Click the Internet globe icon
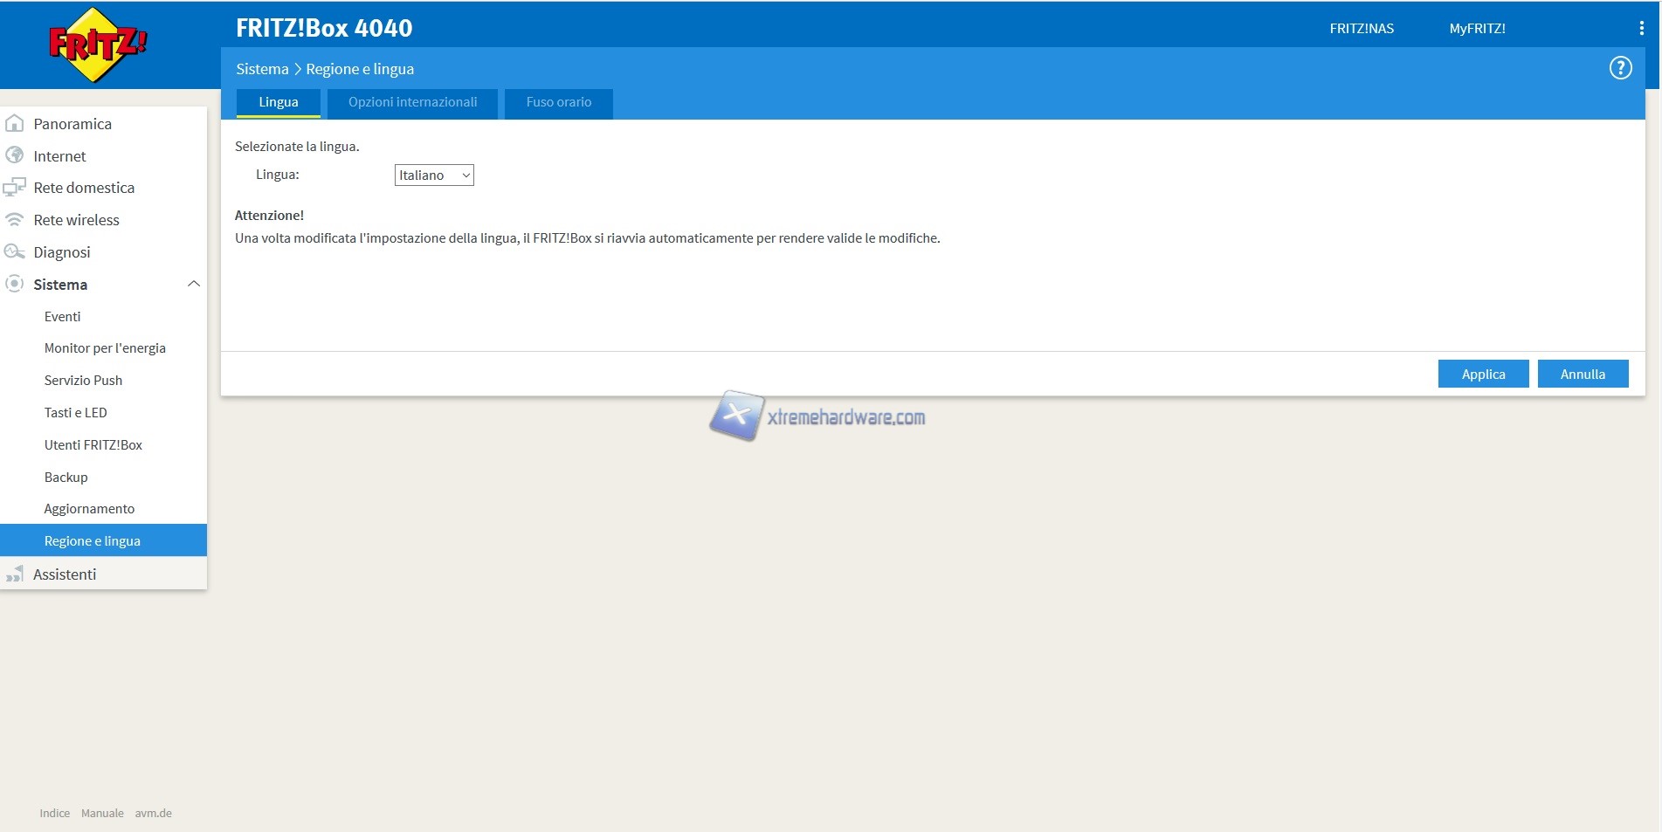 (x=15, y=155)
